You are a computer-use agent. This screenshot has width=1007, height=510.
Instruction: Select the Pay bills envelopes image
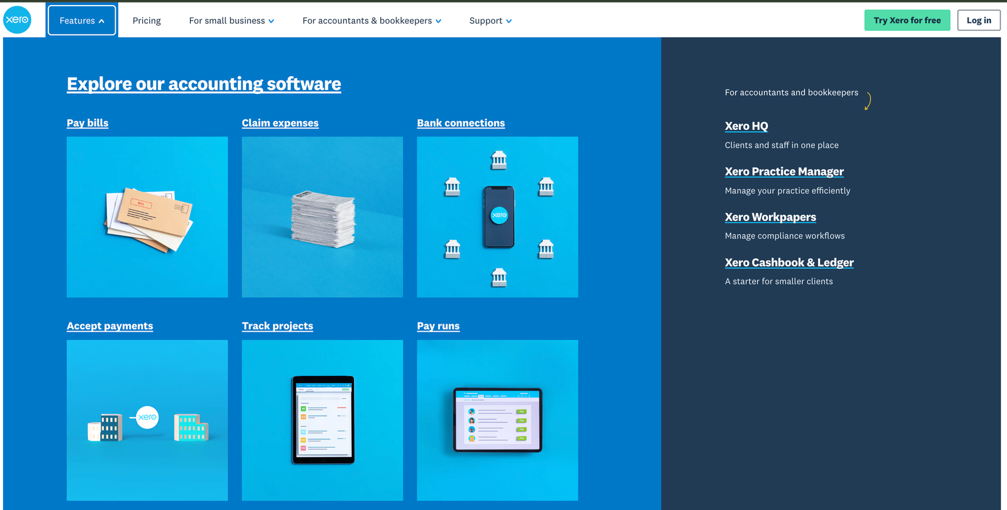point(147,217)
